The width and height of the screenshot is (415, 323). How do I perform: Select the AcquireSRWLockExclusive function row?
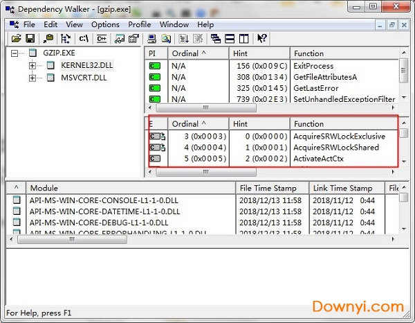(x=338, y=137)
